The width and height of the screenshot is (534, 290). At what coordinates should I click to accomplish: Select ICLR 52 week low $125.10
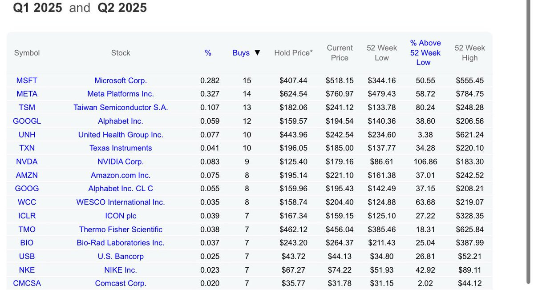click(382, 216)
